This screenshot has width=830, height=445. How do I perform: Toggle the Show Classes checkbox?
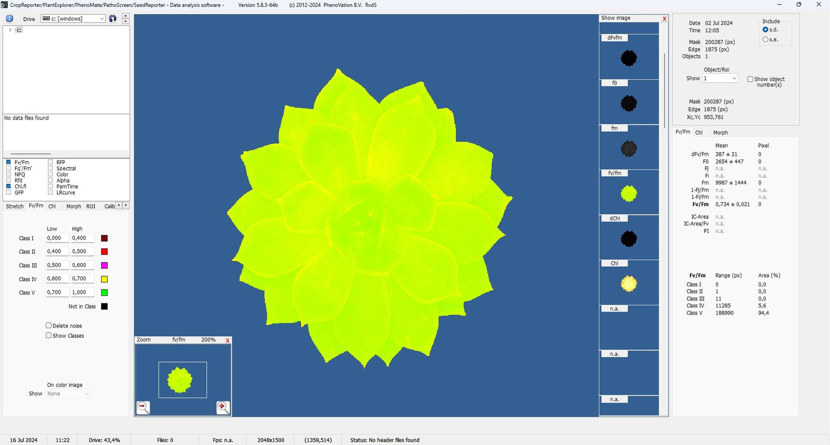point(48,335)
